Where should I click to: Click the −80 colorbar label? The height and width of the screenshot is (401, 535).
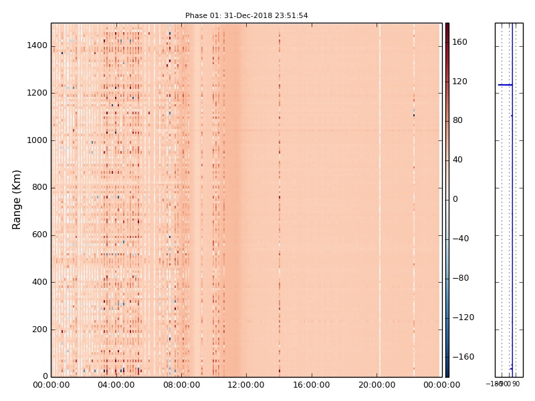click(461, 278)
